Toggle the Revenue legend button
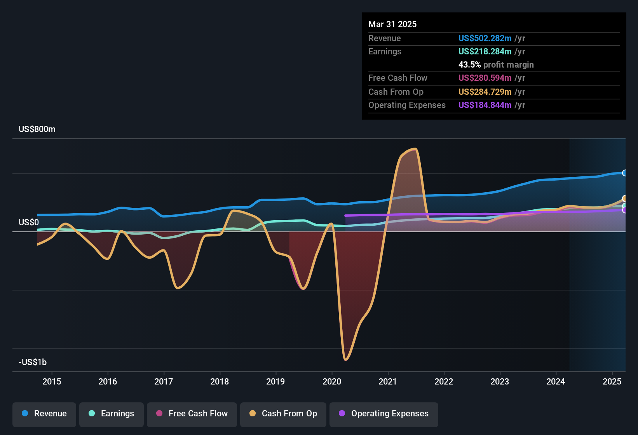Viewport: 638px width, 435px height. coord(44,414)
